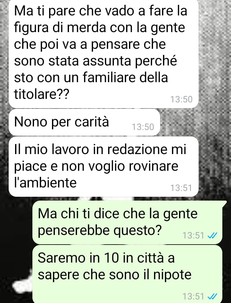This screenshot has height=303, width=231.
Task: Click the word 'nipote' in last sent message
Action: (172, 275)
